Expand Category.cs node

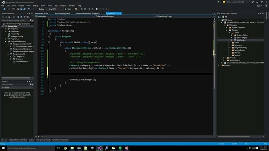(10, 57)
